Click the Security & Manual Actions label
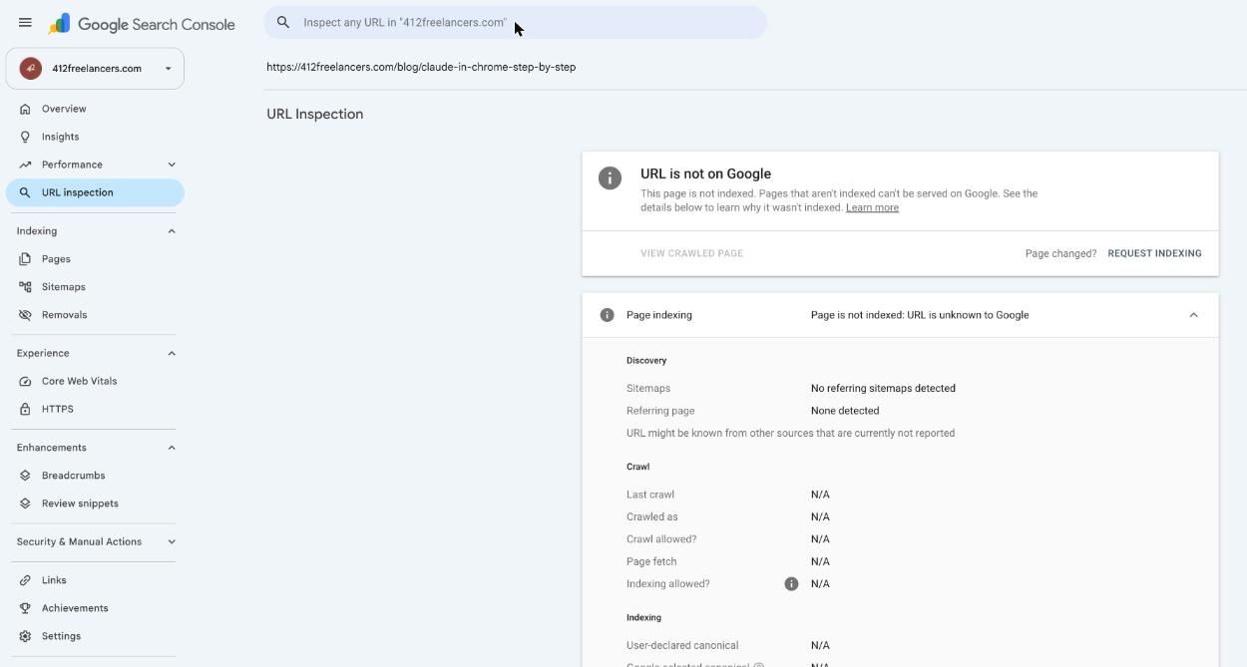 79,542
